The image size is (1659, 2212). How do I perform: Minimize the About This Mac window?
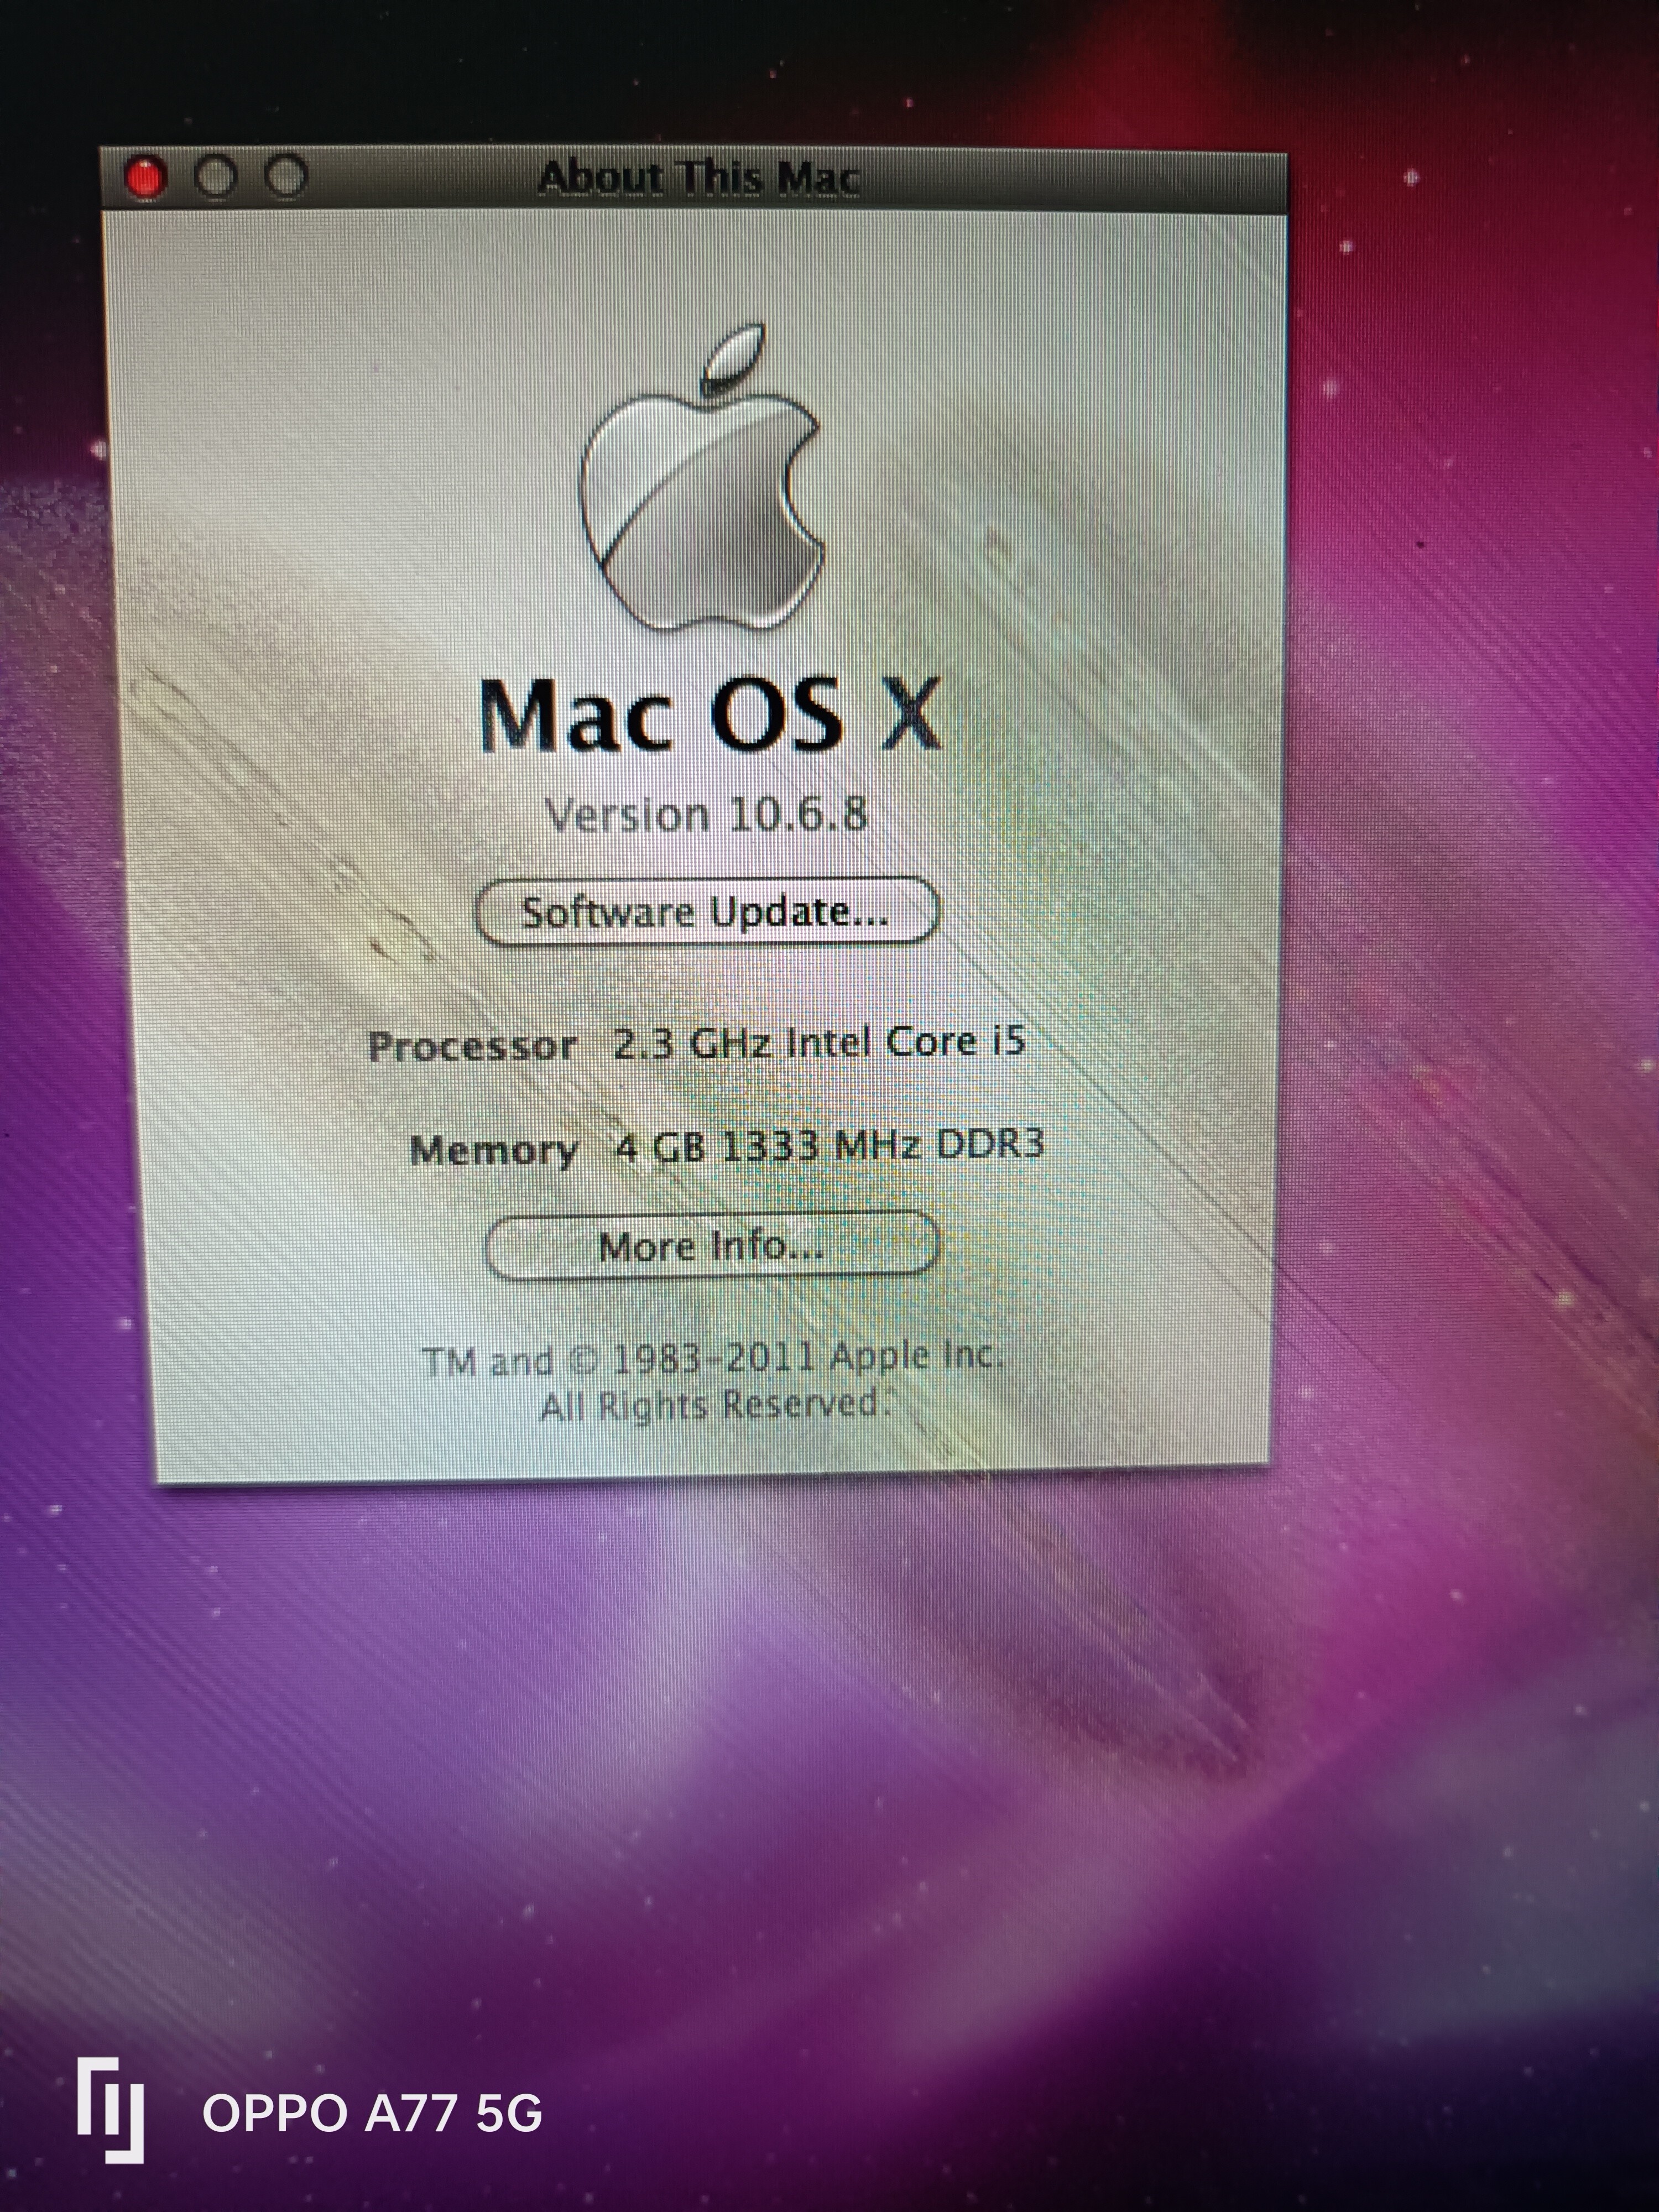click(x=215, y=177)
